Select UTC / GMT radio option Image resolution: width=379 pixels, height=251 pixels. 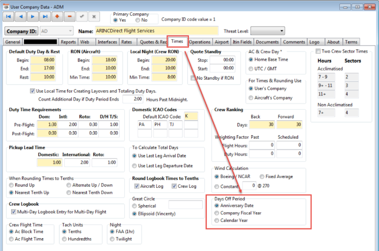click(x=251, y=68)
